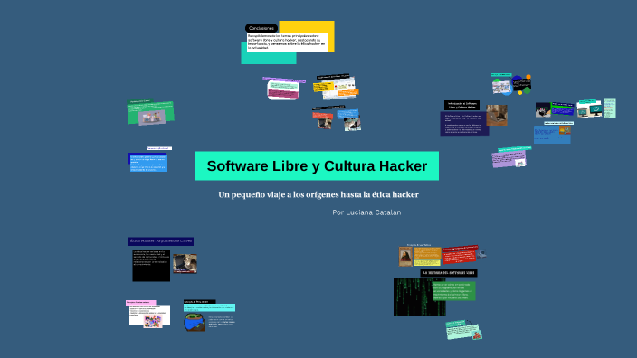Open the slide with two monitor illustrations
Viewport: 637px width, 358px height.
pyautogui.click(x=589, y=109)
